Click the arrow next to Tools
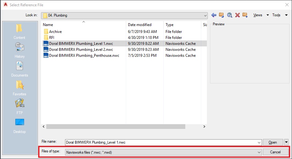Image resolution: width=292 pixels, height=159 pixels. point(286,15)
